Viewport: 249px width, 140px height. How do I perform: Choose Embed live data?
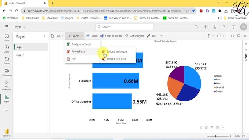118,59
